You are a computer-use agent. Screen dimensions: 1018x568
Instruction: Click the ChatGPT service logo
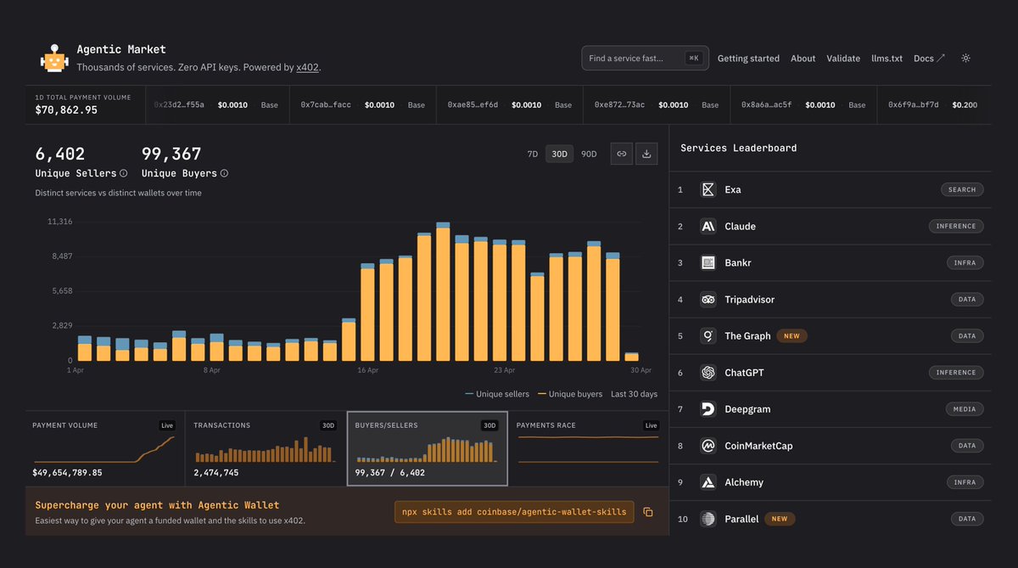(x=708, y=372)
